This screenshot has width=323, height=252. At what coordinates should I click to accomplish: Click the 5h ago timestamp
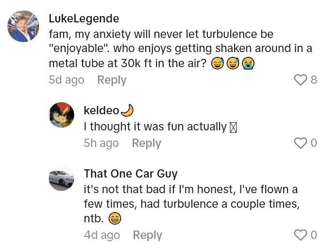tap(101, 143)
